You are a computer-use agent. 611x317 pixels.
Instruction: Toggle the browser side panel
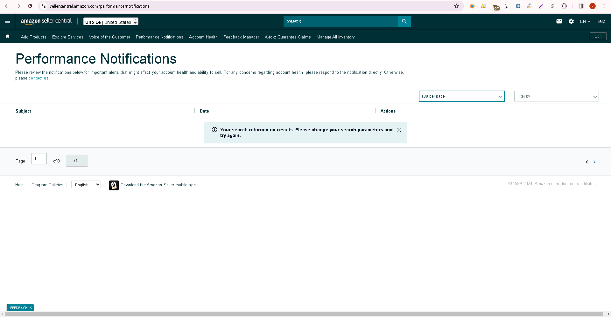point(581,6)
